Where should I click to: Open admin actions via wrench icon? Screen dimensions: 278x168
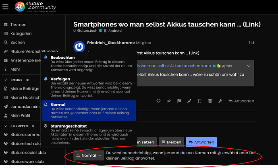click(x=220, y=101)
